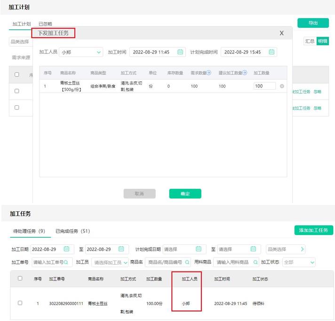
Task: Click the remove row icon beside 加工数量
Action: 282,86
